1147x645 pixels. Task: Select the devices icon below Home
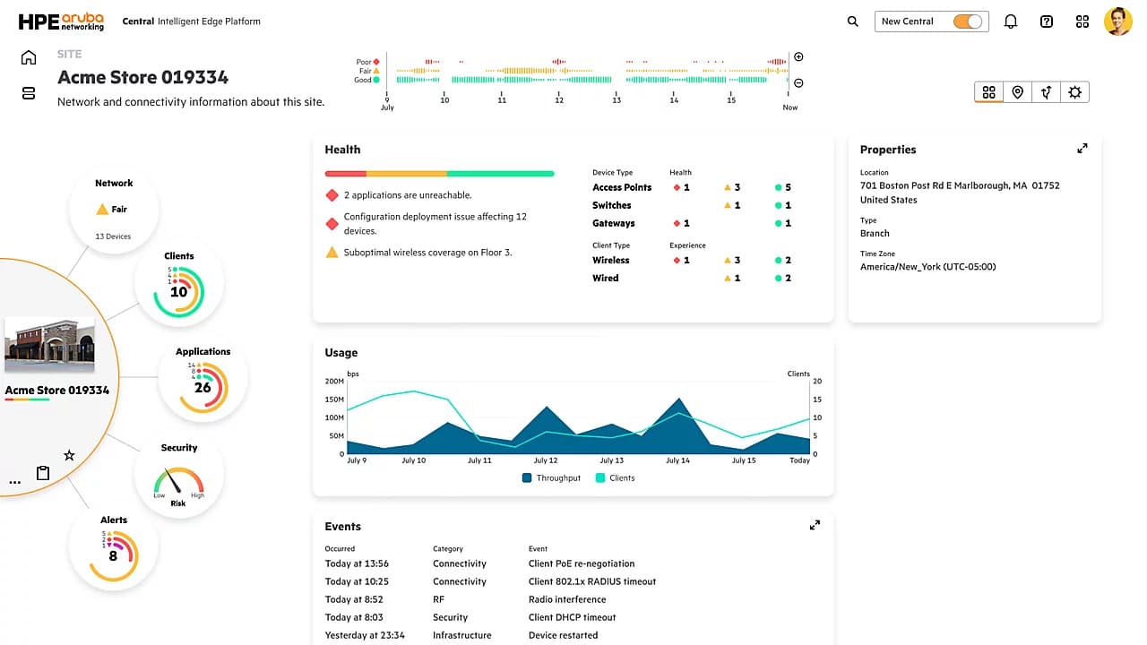[28, 92]
